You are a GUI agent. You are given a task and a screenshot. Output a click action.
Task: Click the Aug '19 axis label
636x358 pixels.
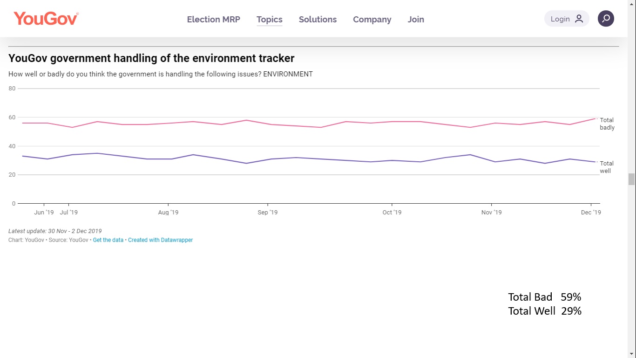[x=168, y=213]
